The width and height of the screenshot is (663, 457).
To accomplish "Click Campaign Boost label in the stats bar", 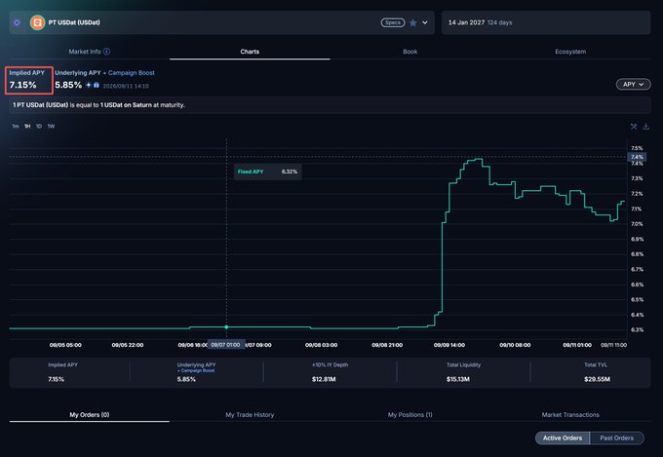I will 196,370.
